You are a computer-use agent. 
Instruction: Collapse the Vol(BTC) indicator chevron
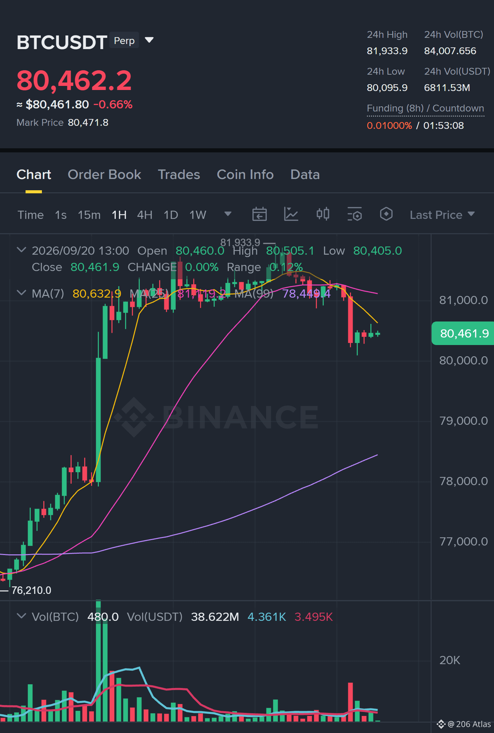click(x=21, y=616)
